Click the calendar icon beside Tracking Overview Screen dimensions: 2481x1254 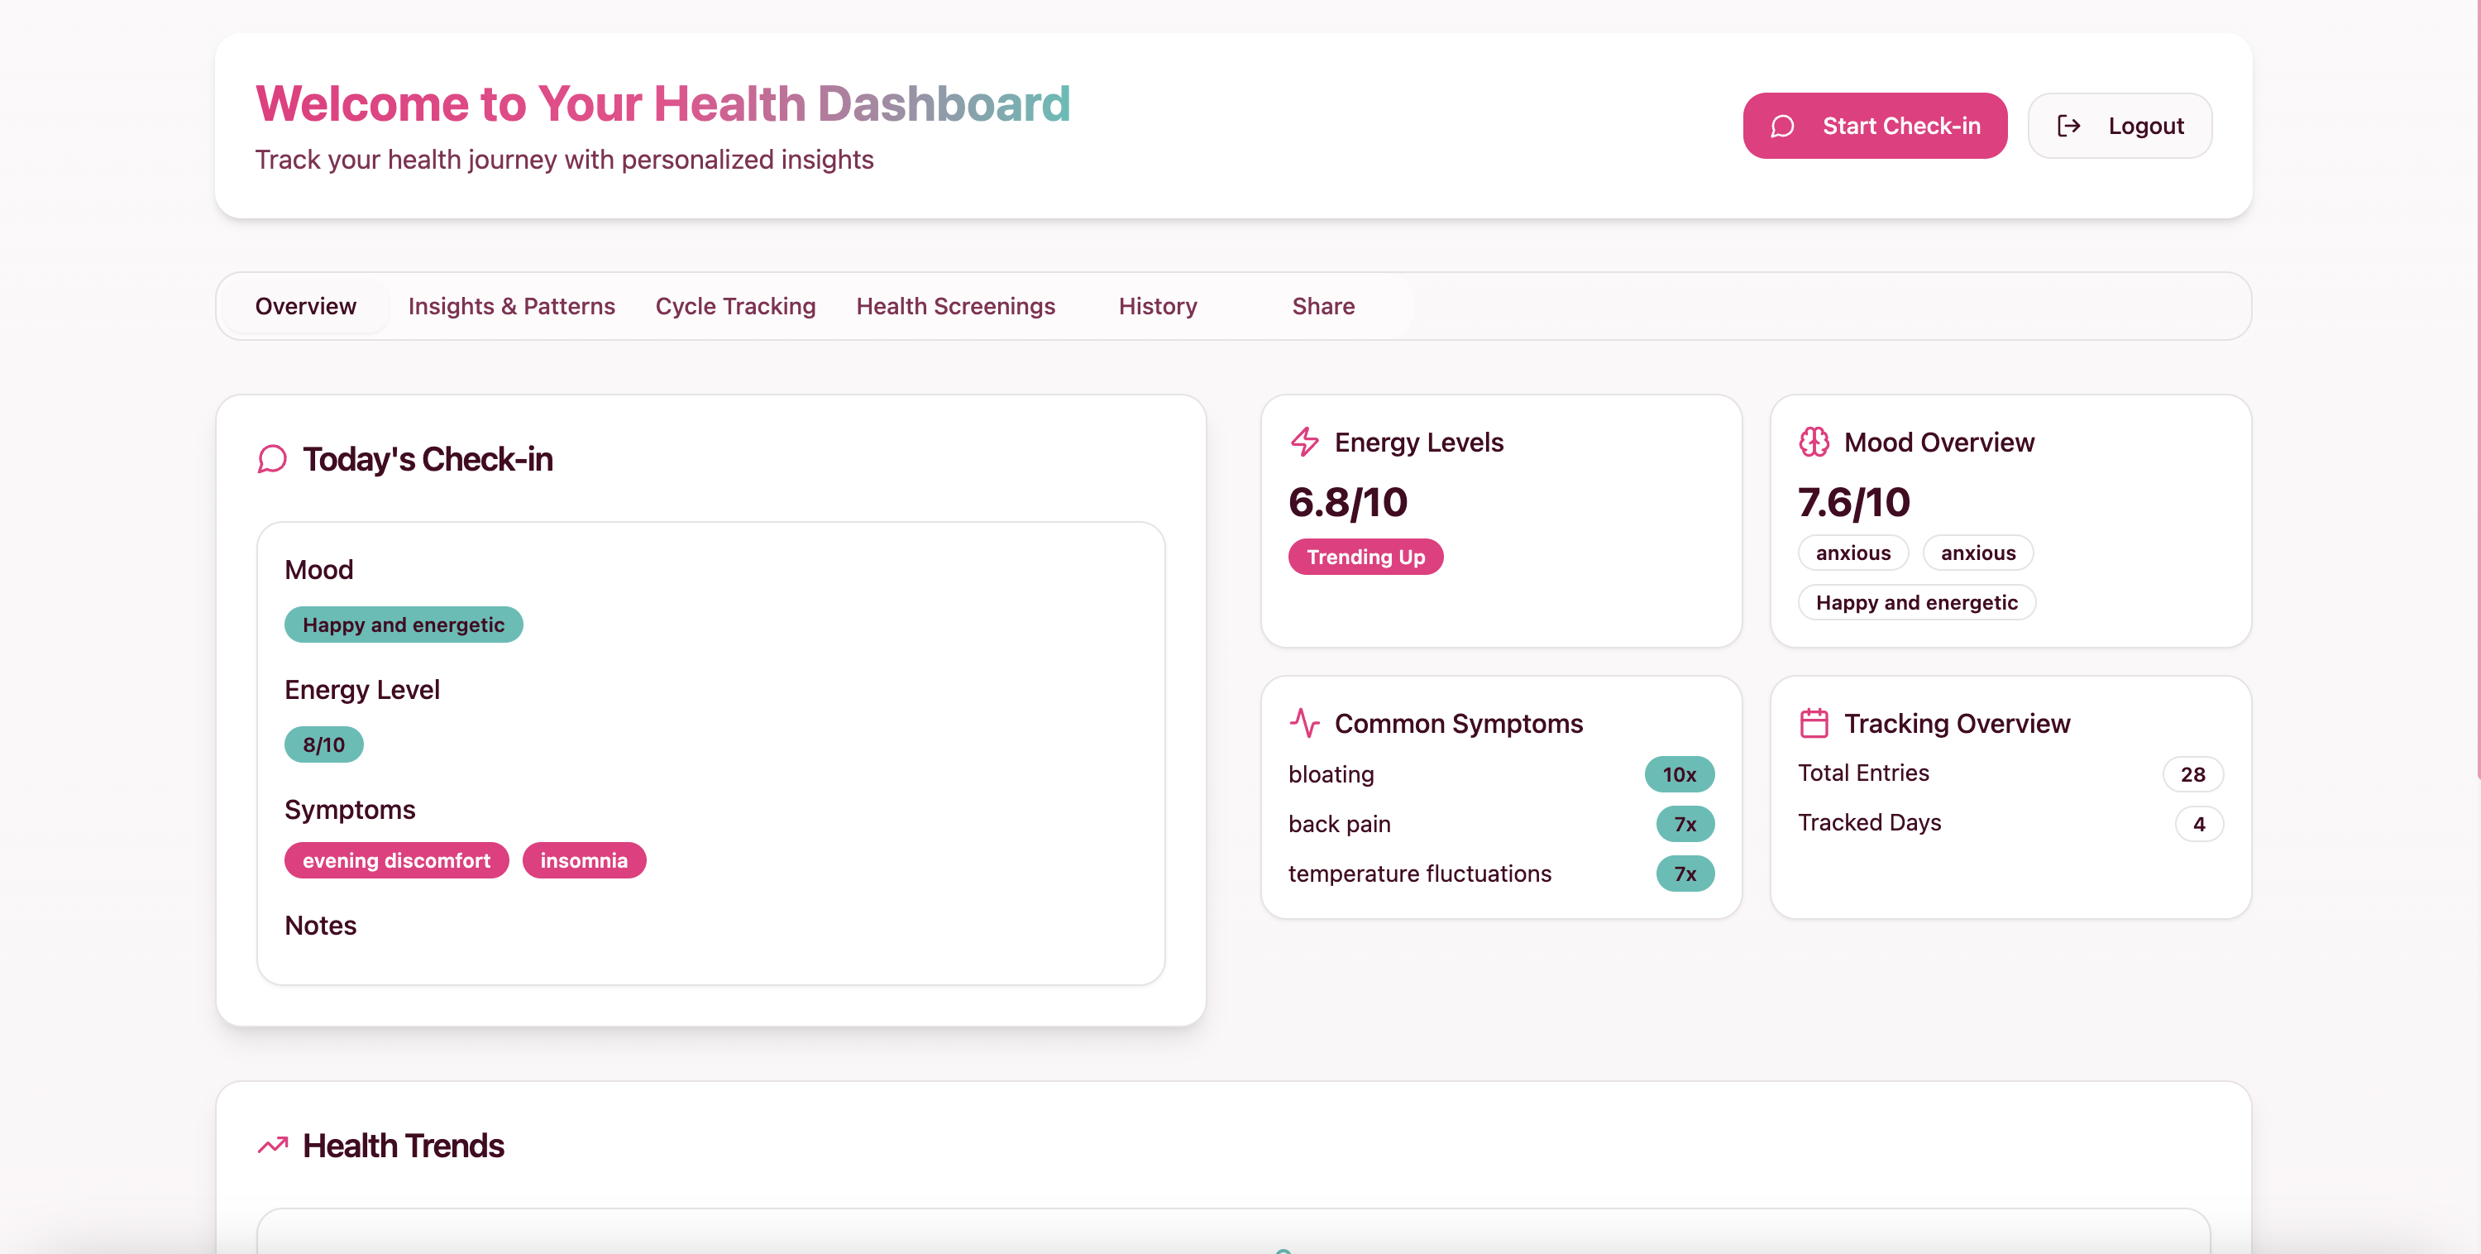(x=1814, y=723)
